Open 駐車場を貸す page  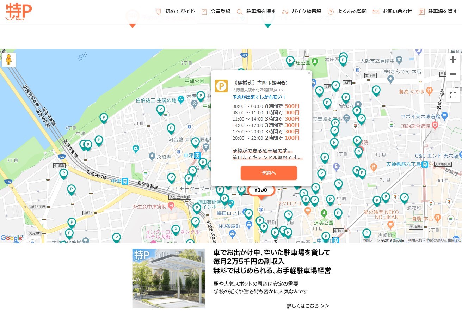438,11
